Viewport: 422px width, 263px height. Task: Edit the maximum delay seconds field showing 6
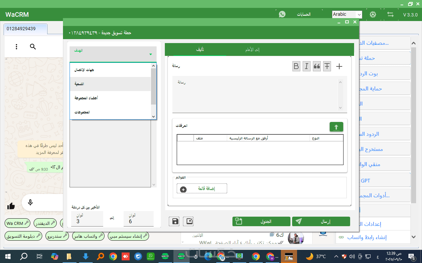[138, 219]
